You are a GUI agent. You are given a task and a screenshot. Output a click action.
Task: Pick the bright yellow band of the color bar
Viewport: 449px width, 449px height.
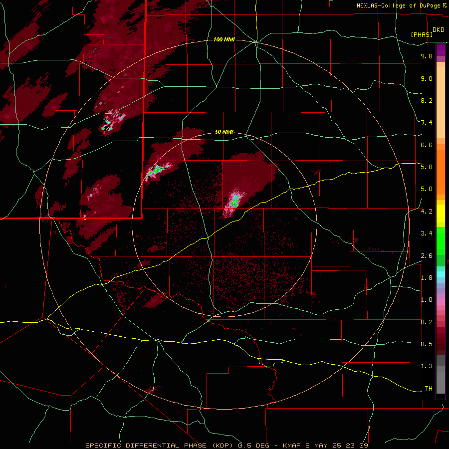click(x=441, y=214)
